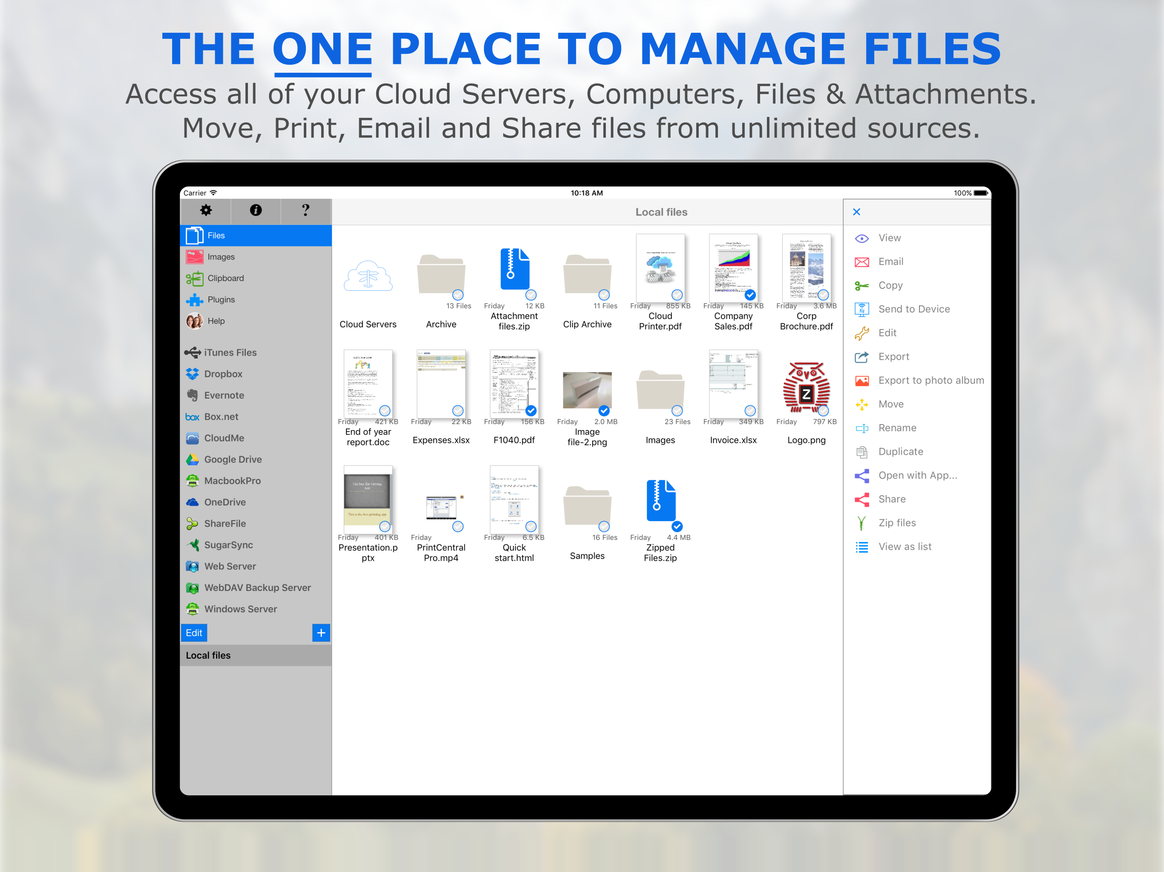1164x872 pixels.
Task: Select Logo.png checkbox circle
Action: point(824,410)
